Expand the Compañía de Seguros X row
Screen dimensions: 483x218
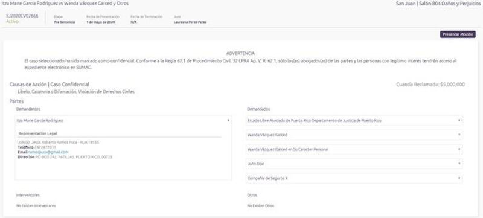[354, 178]
